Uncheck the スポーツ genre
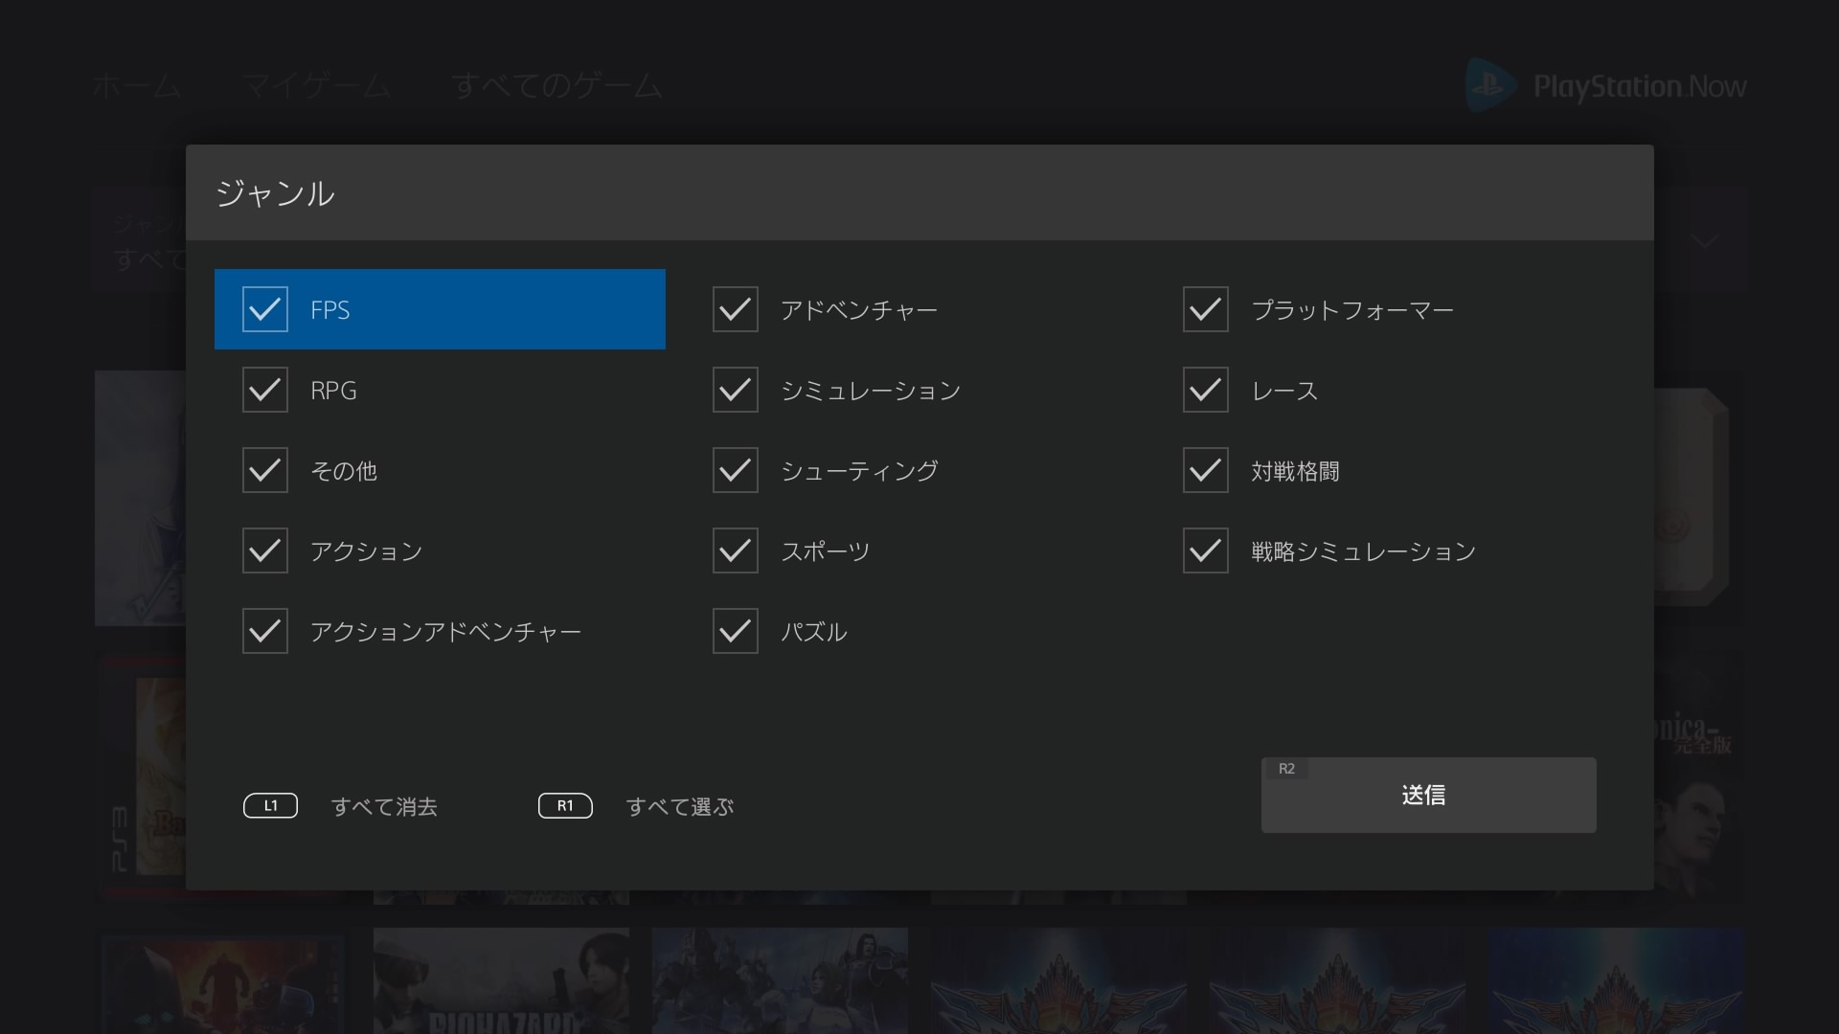This screenshot has height=1034, width=1839. [x=735, y=551]
